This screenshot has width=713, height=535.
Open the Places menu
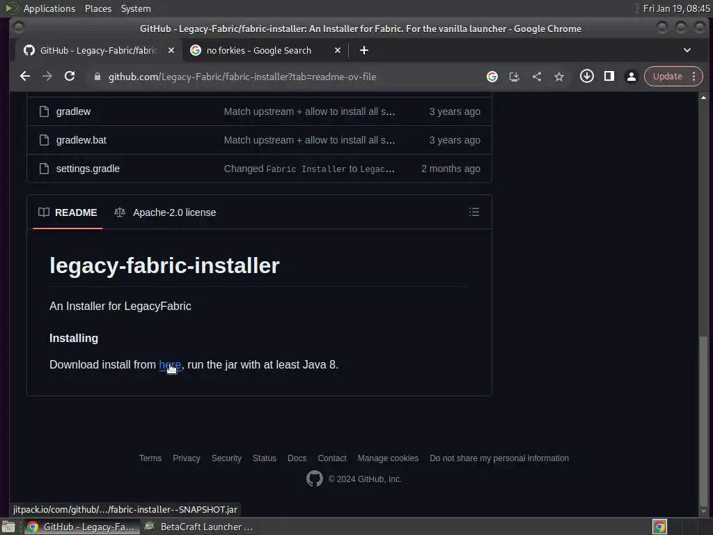[97, 8]
